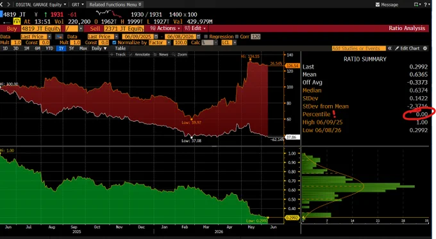Screen dimensions: 436x239
Task: Open the Normalize by Factor dropdown
Action: (169, 42)
